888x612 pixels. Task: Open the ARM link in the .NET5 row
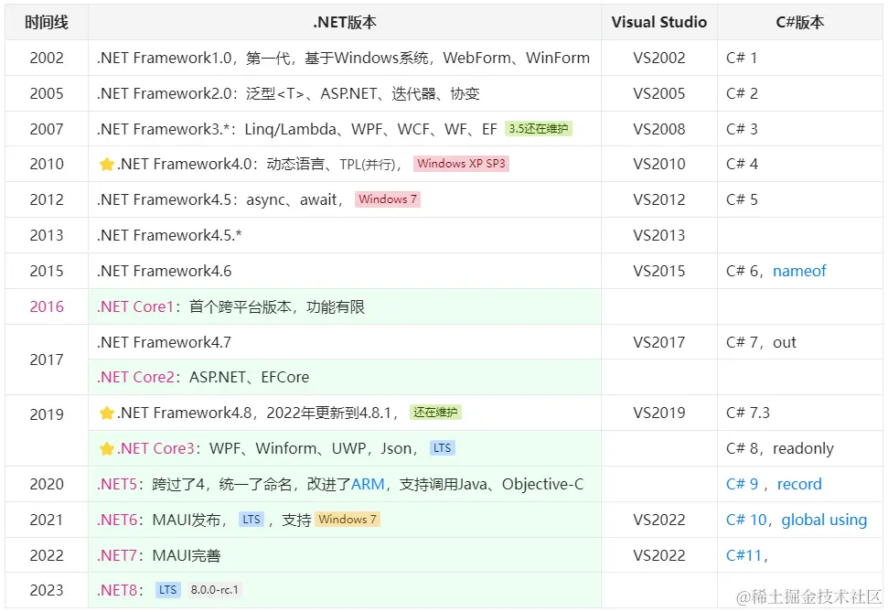click(368, 484)
